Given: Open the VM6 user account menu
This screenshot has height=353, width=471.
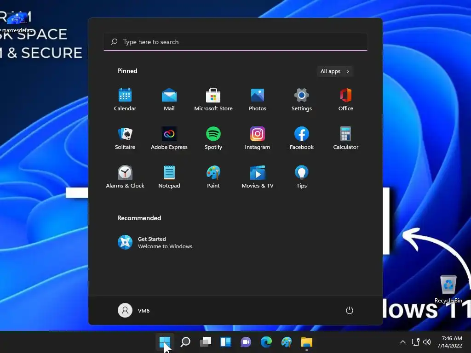Looking at the screenshot, I should click(x=134, y=310).
